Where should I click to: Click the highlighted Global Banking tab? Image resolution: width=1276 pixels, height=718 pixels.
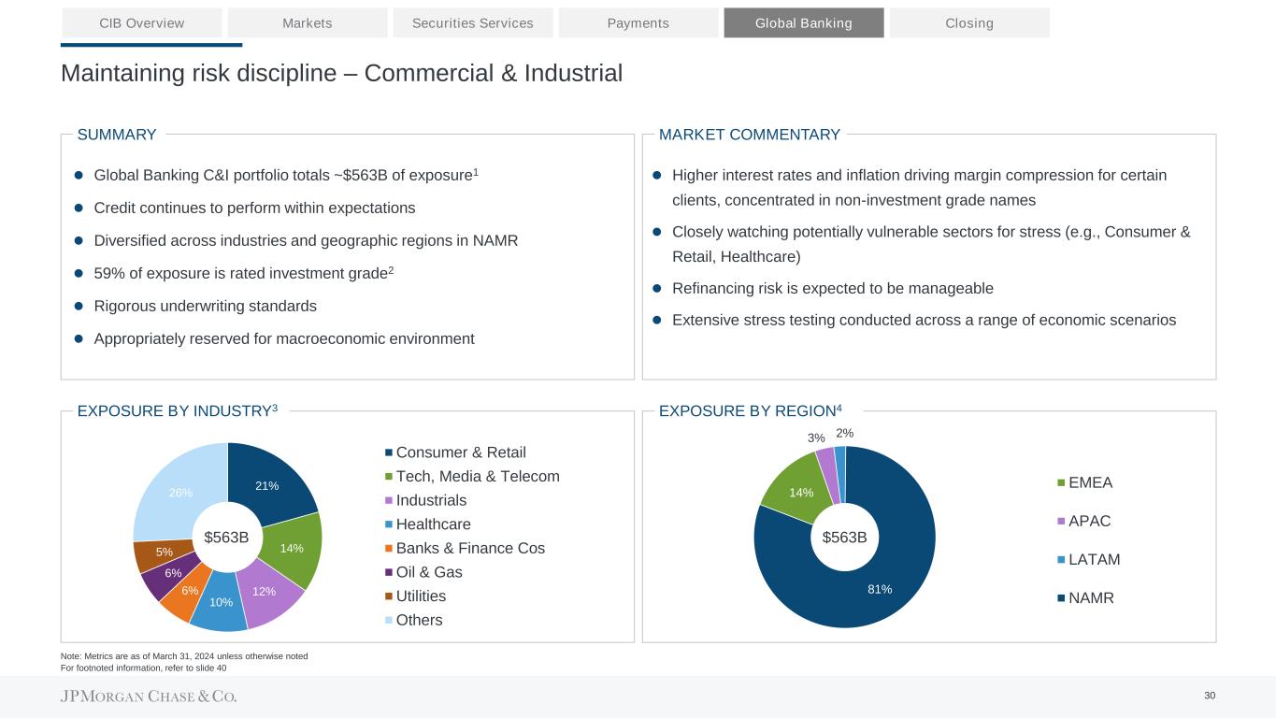point(804,22)
